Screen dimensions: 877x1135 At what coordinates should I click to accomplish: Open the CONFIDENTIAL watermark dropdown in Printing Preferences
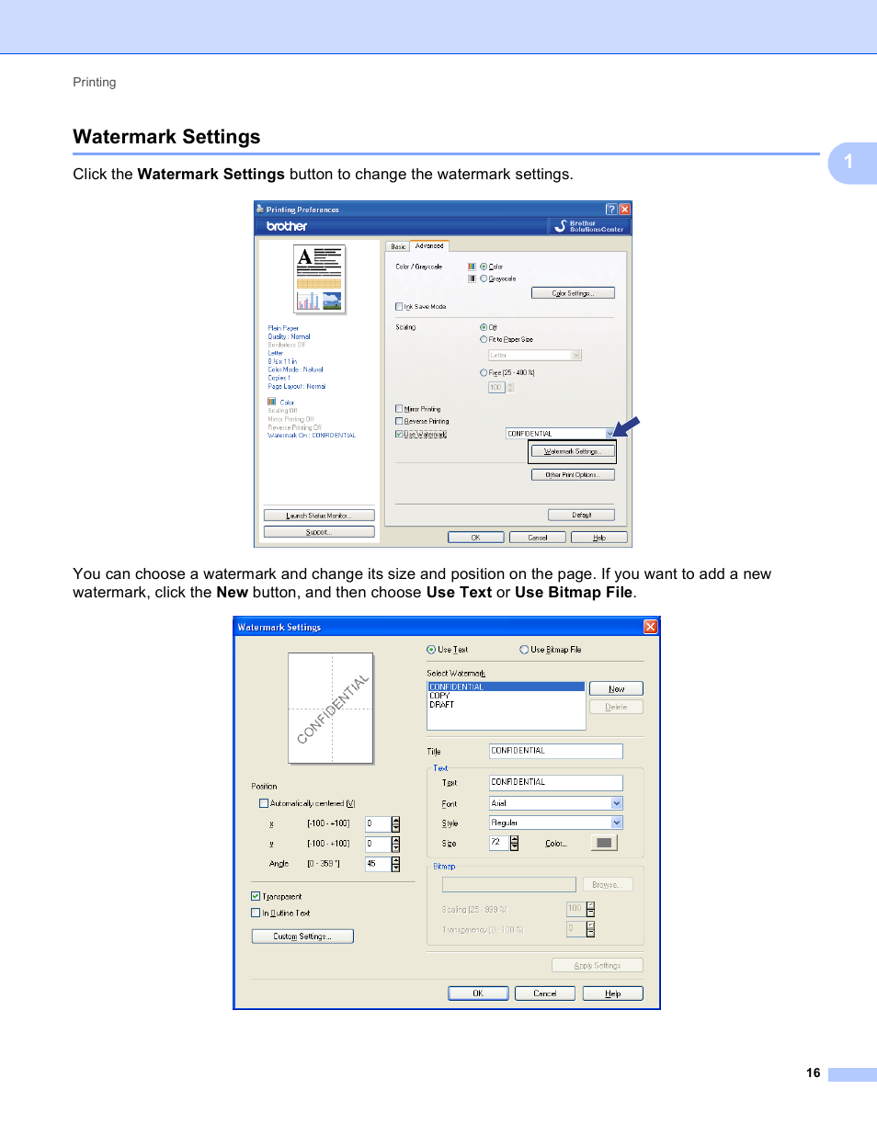[609, 434]
